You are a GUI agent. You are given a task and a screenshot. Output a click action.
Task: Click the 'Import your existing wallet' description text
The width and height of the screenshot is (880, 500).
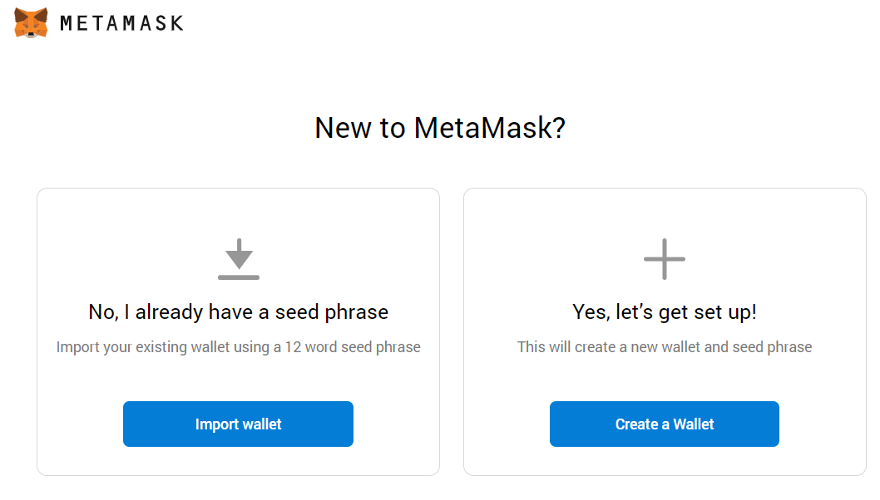tap(239, 347)
